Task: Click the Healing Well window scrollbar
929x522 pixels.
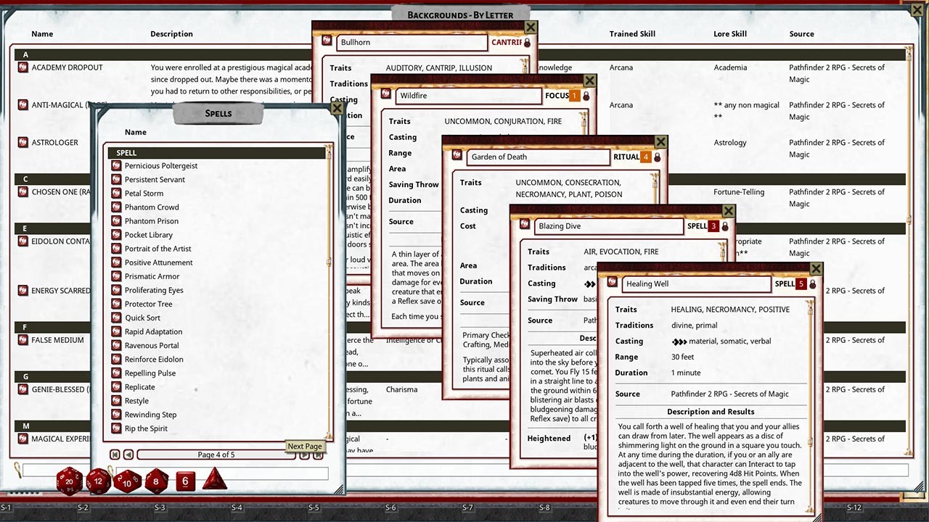Action: pos(811,406)
